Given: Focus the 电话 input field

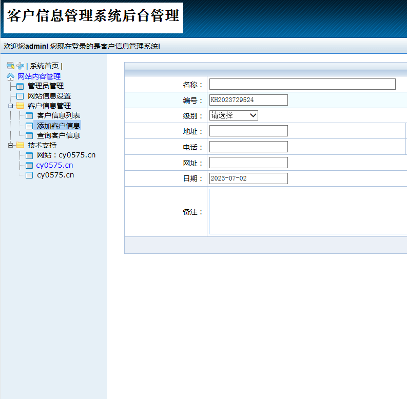Looking at the screenshot, I should [x=248, y=147].
